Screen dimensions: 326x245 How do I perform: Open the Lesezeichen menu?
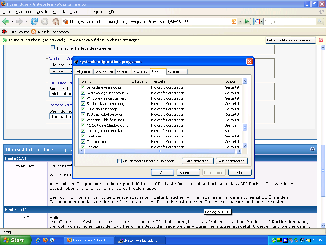(79, 12)
